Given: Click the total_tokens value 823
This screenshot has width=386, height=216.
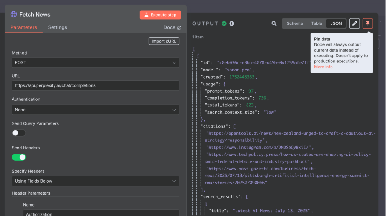Looking at the screenshot, I should pyautogui.click(x=250, y=105).
